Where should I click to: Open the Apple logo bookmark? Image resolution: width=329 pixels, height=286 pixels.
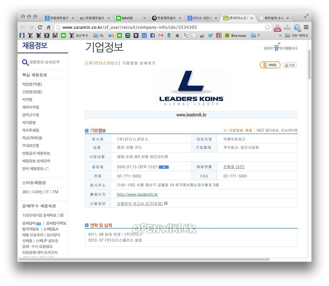[x=177, y=35]
